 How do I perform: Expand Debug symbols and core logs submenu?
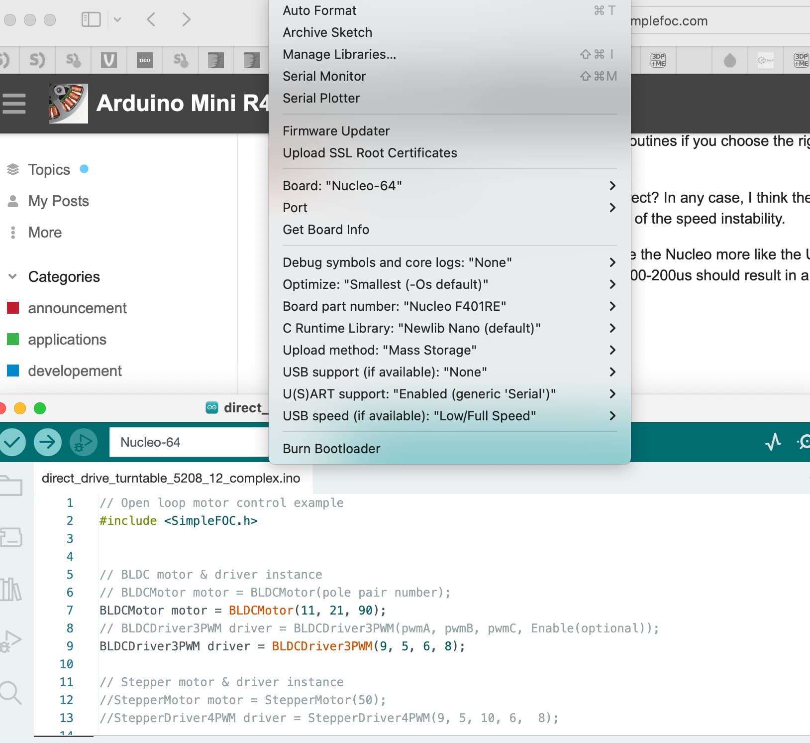[x=449, y=262]
